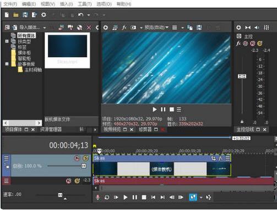Click the 速率 playback rate slider
The width and height of the screenshot is (277, 210).
pos(60,195)
